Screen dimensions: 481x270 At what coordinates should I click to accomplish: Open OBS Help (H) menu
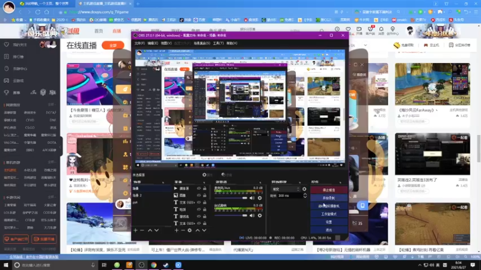[x=232, y=43]
